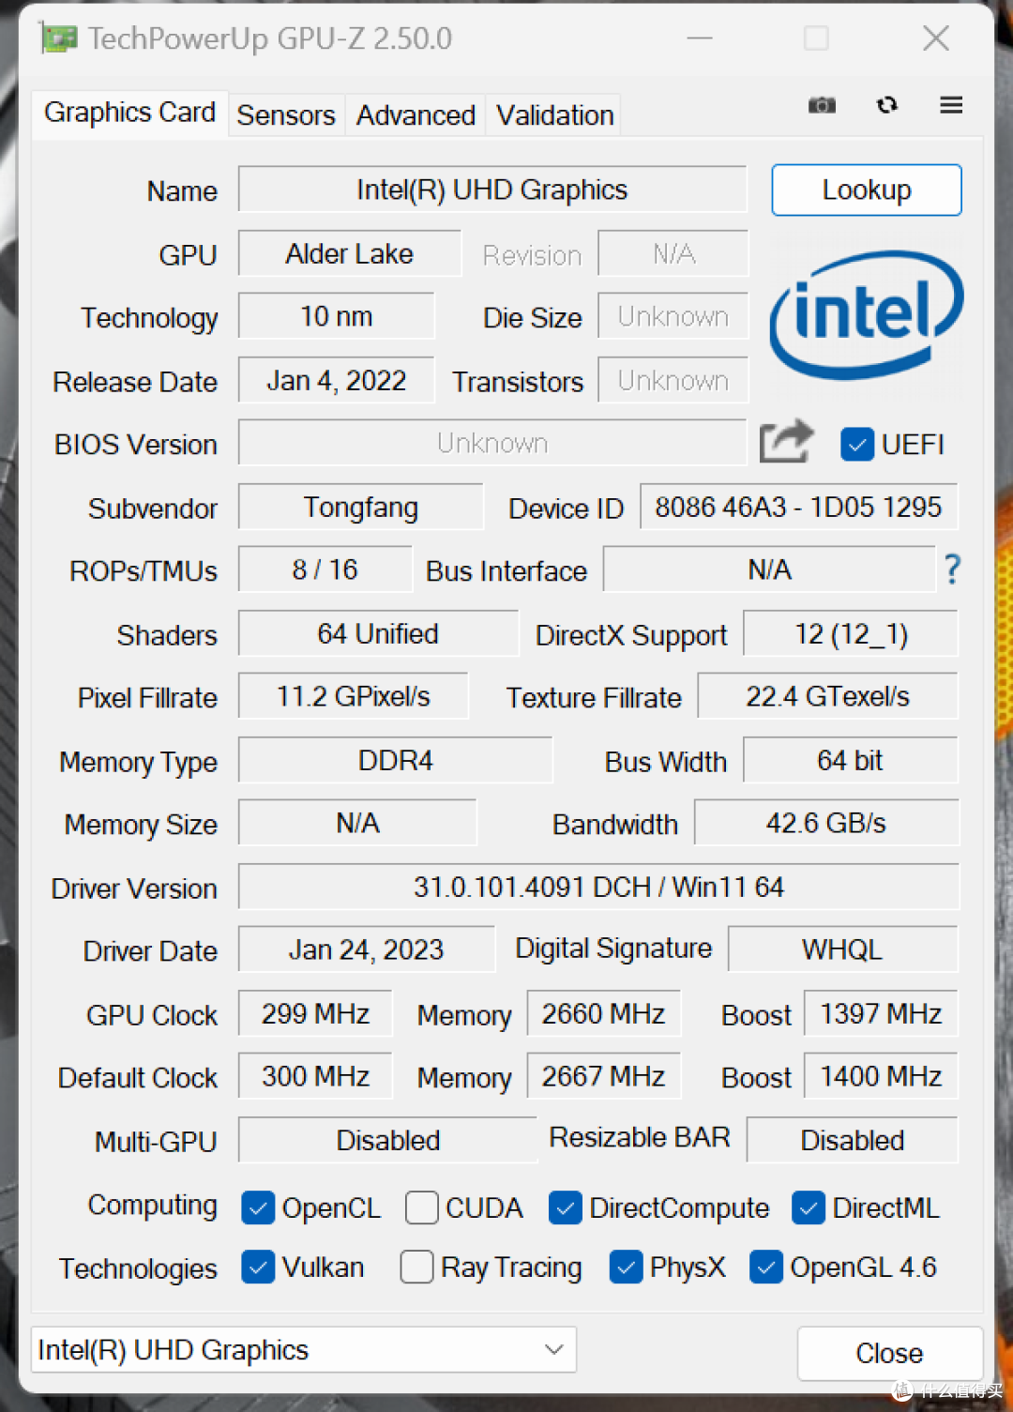Enable the CUDA checkbox
The image size is (1013, 1412).
coord(422,1207)
